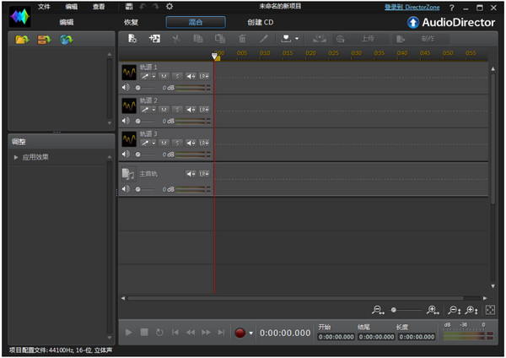Click the import media folder icon
The width and height of the screenshot is (506, 358).
click(x=20, y=40)
